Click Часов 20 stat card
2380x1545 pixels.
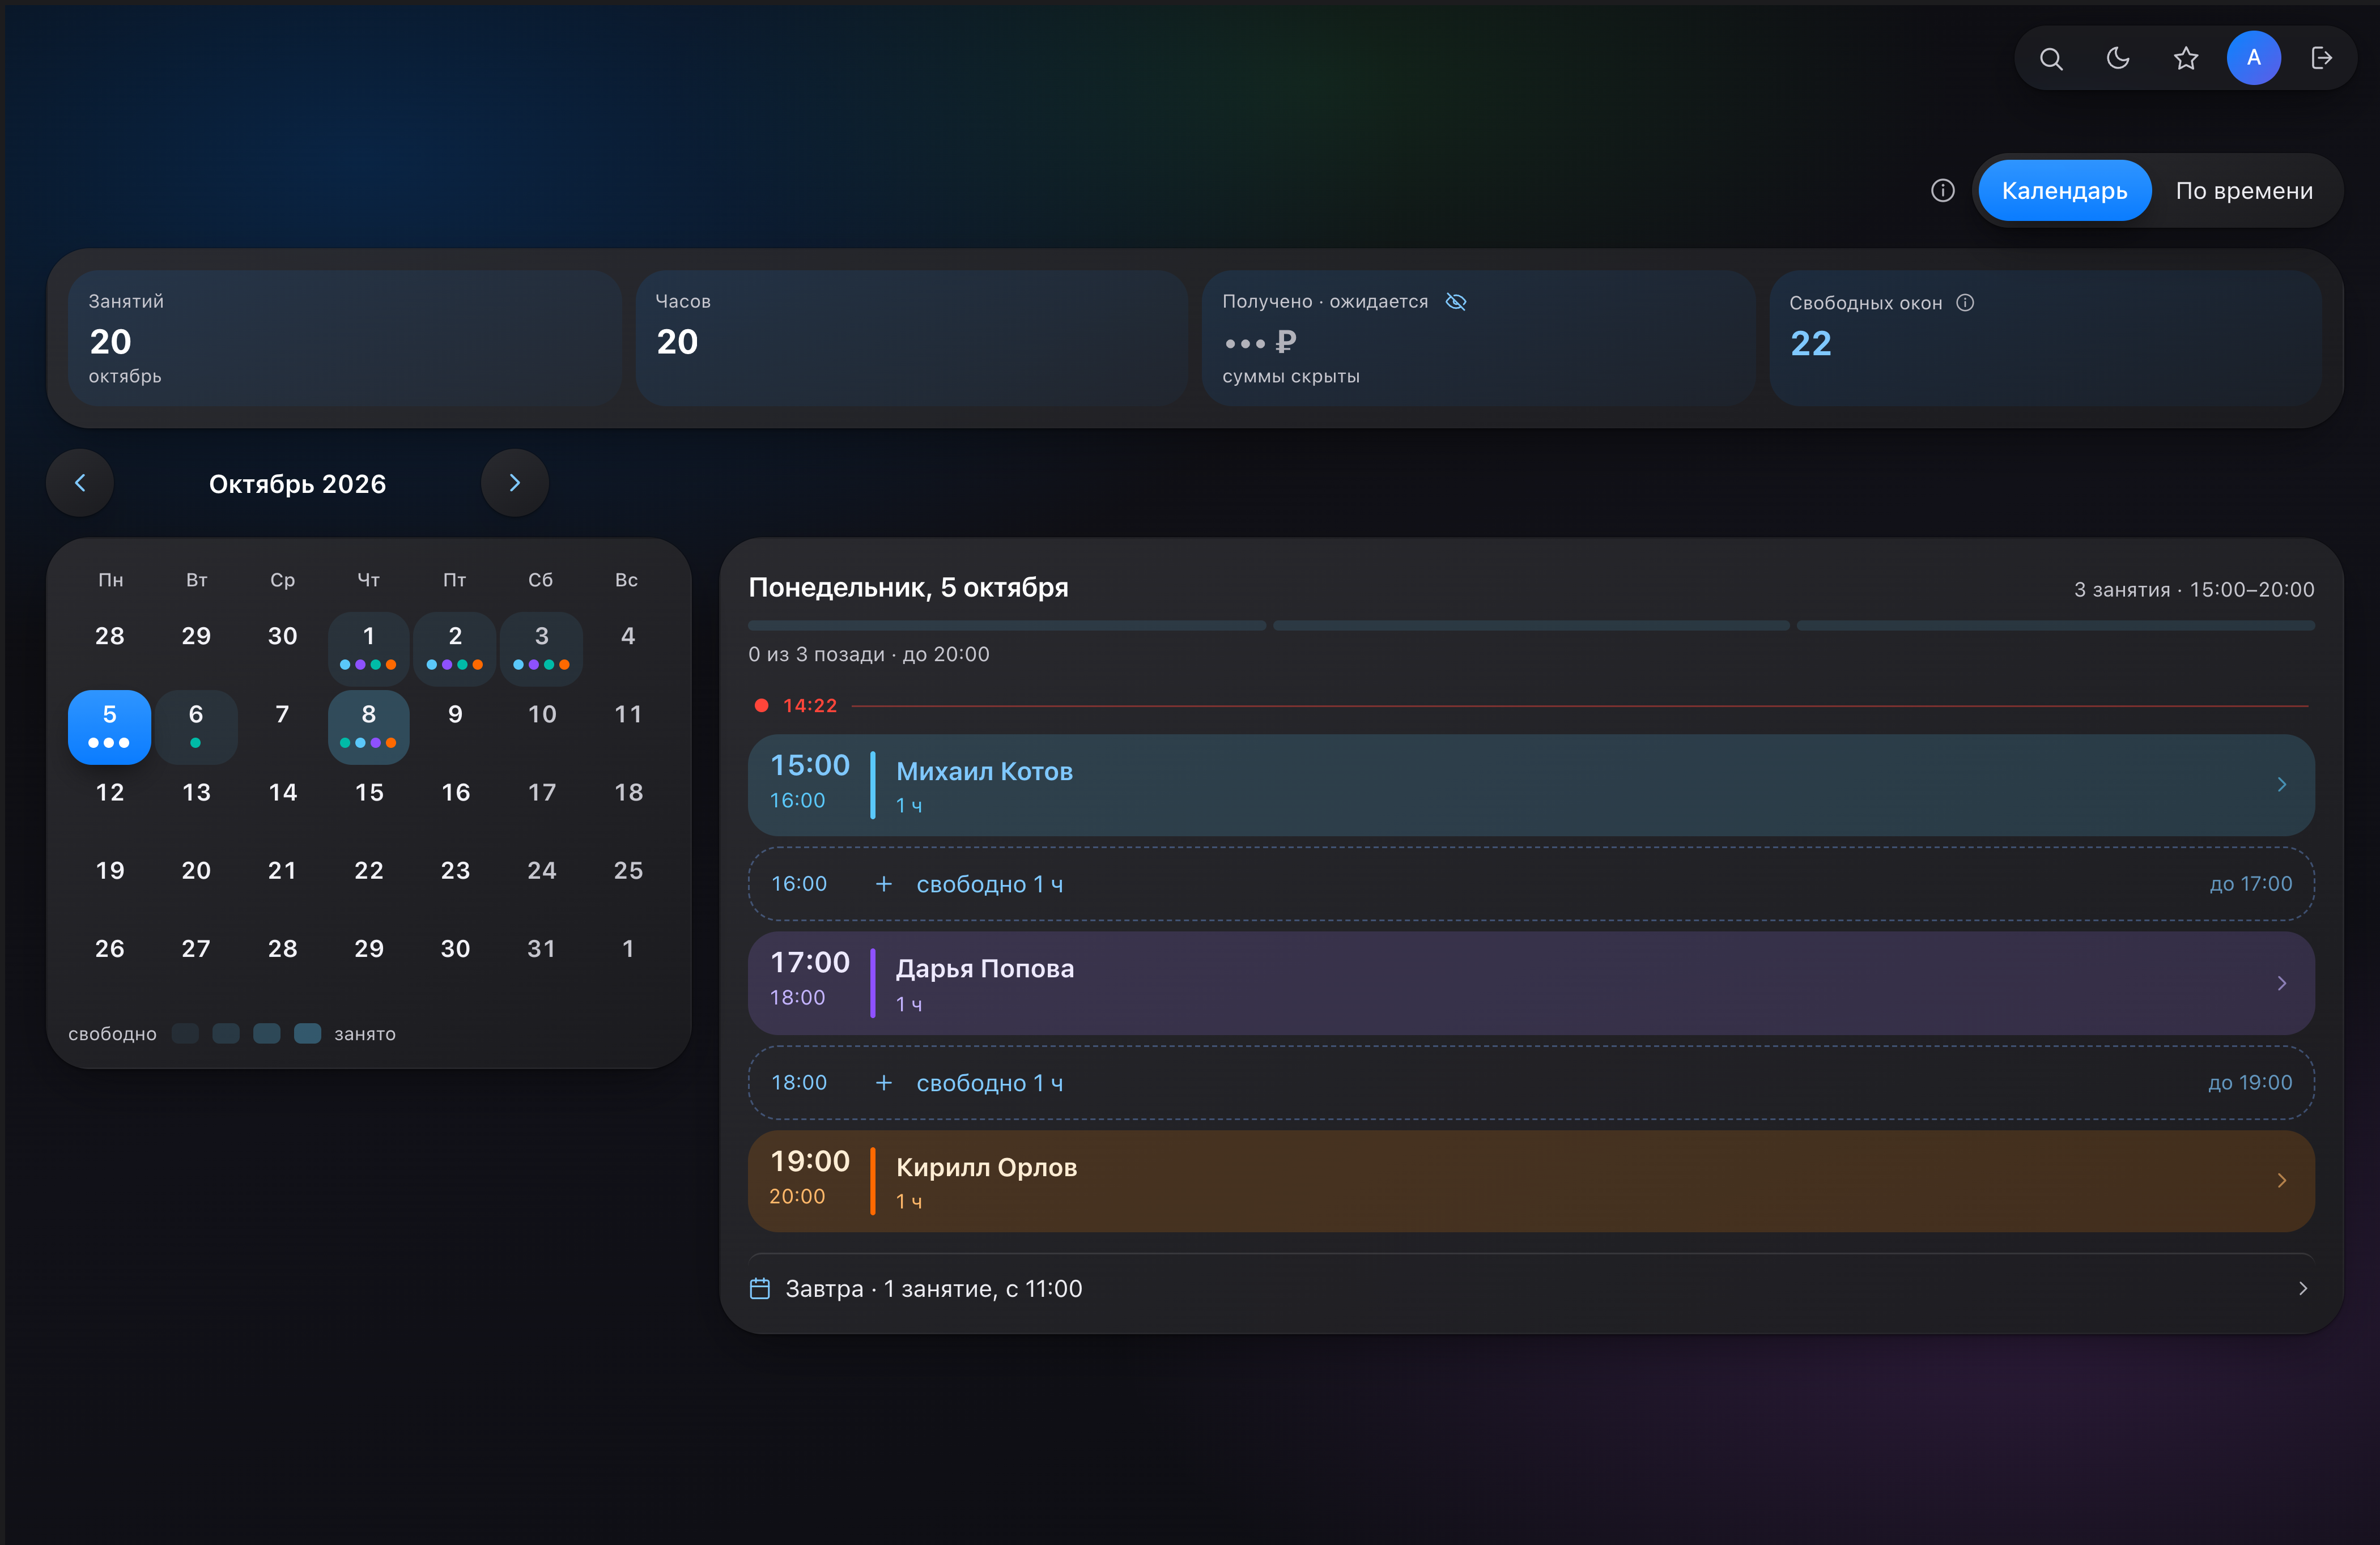click(x=912, y=338)
